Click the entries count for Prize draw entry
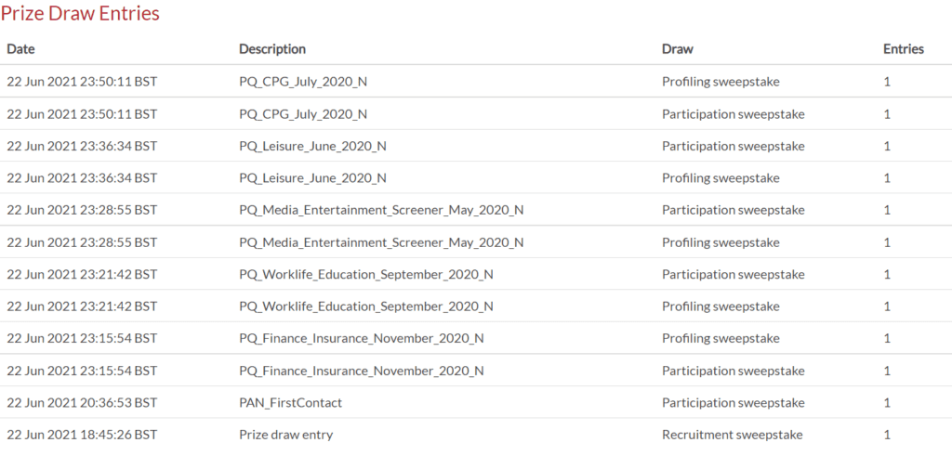 [x=887, y=435]
